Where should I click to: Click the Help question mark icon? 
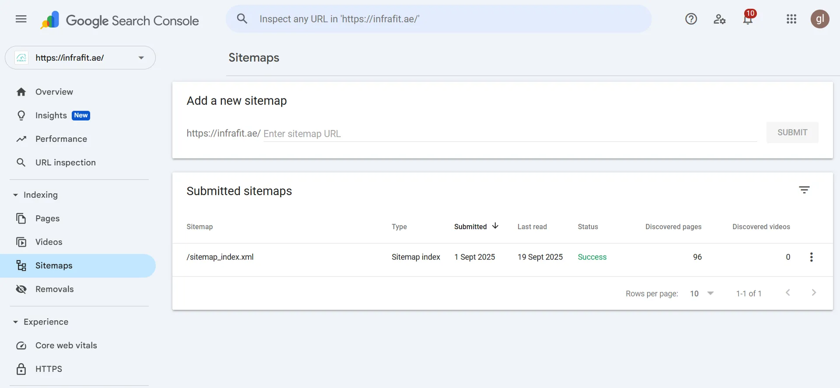(x=691, y=19)
